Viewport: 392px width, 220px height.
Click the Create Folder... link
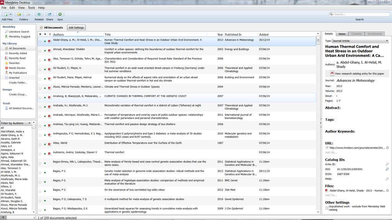(x=18, y=82)
